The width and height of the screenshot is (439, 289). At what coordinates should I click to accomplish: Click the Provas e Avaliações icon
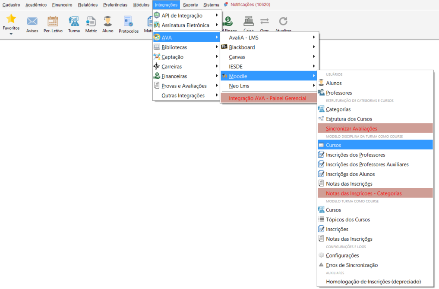pos(157,85)
